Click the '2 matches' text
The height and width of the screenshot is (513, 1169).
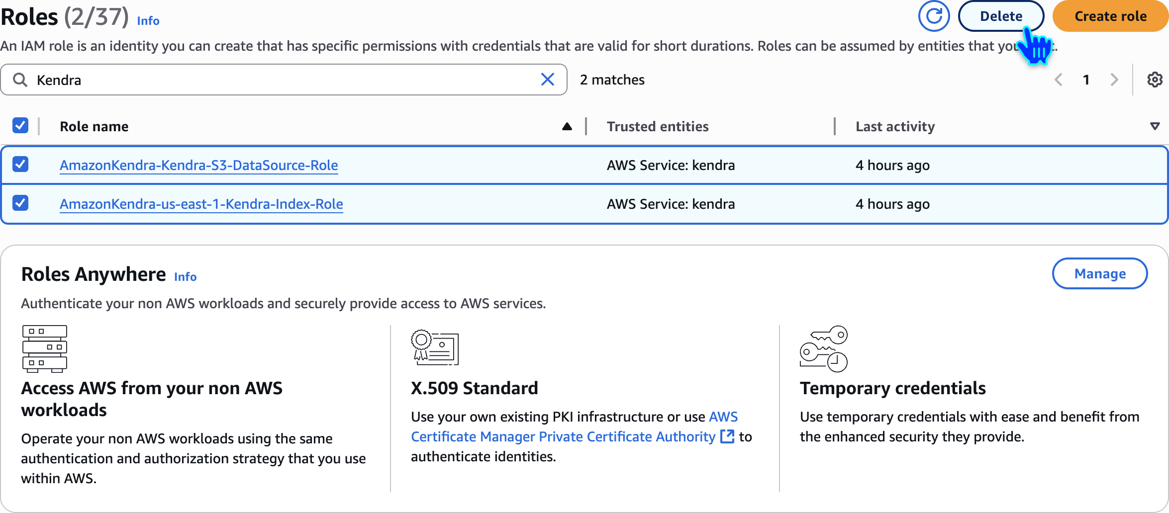(612, 80)
